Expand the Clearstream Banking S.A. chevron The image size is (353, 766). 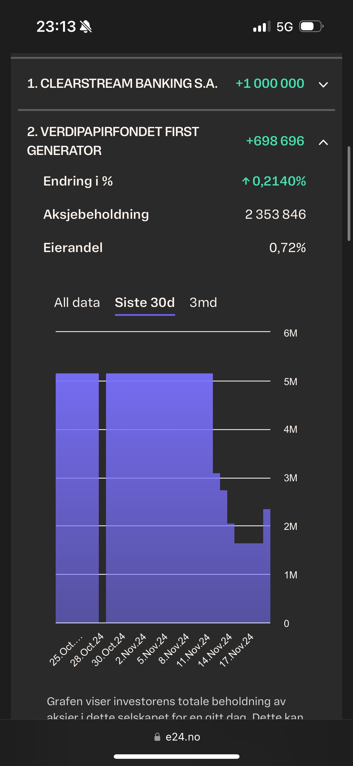(x=323, y=85)
